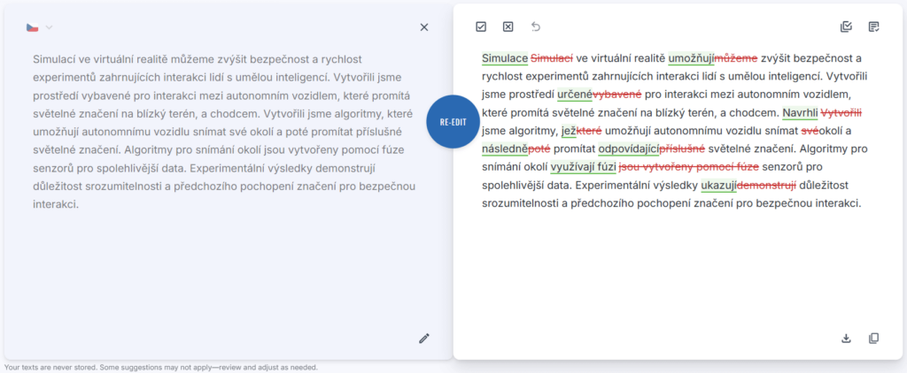907x373 pixels.
Task: Undo the last change in the output panel
Action: [535, 27]
